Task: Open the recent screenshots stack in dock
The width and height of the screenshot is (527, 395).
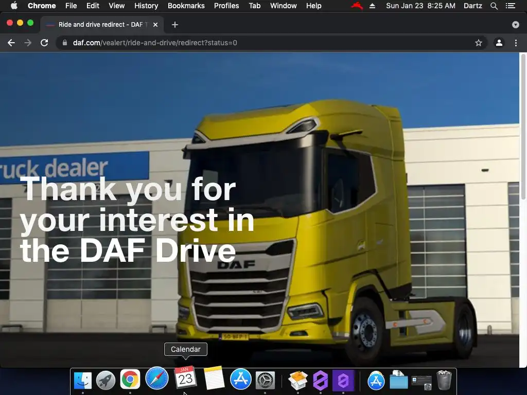Action: point(421,383)
